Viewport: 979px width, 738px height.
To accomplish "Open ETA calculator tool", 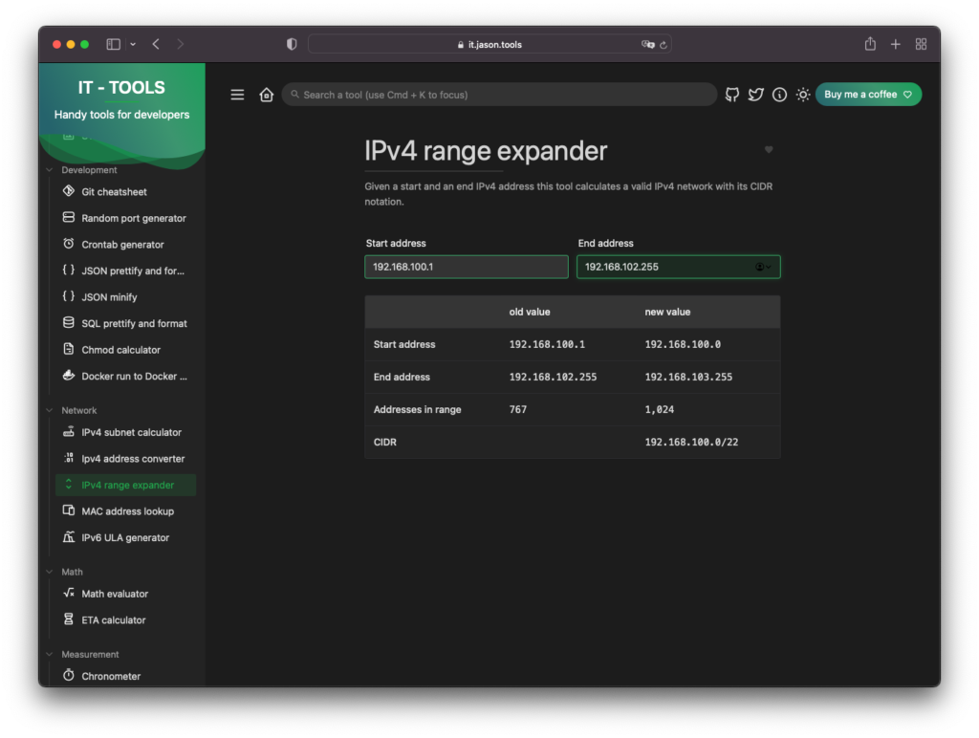I will click(x=125, y=619).
